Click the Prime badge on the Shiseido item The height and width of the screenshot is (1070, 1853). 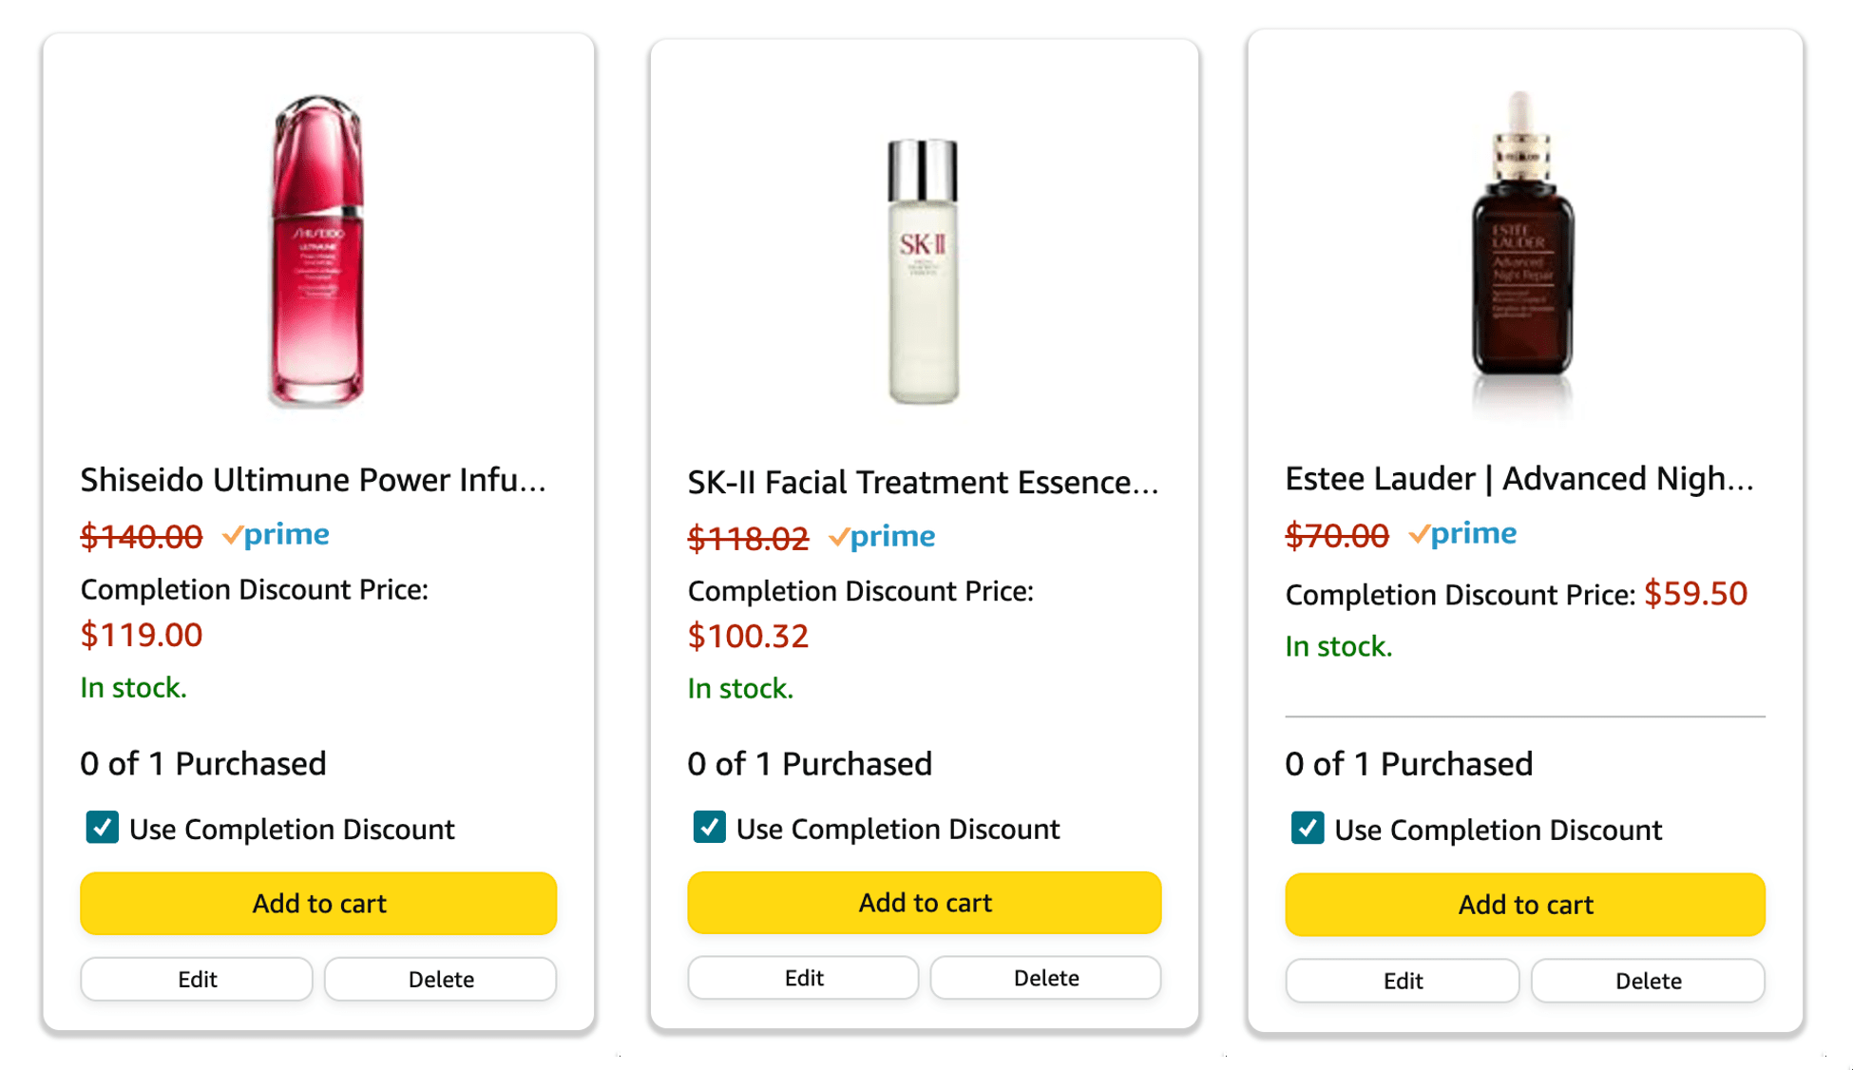[277, 535]
